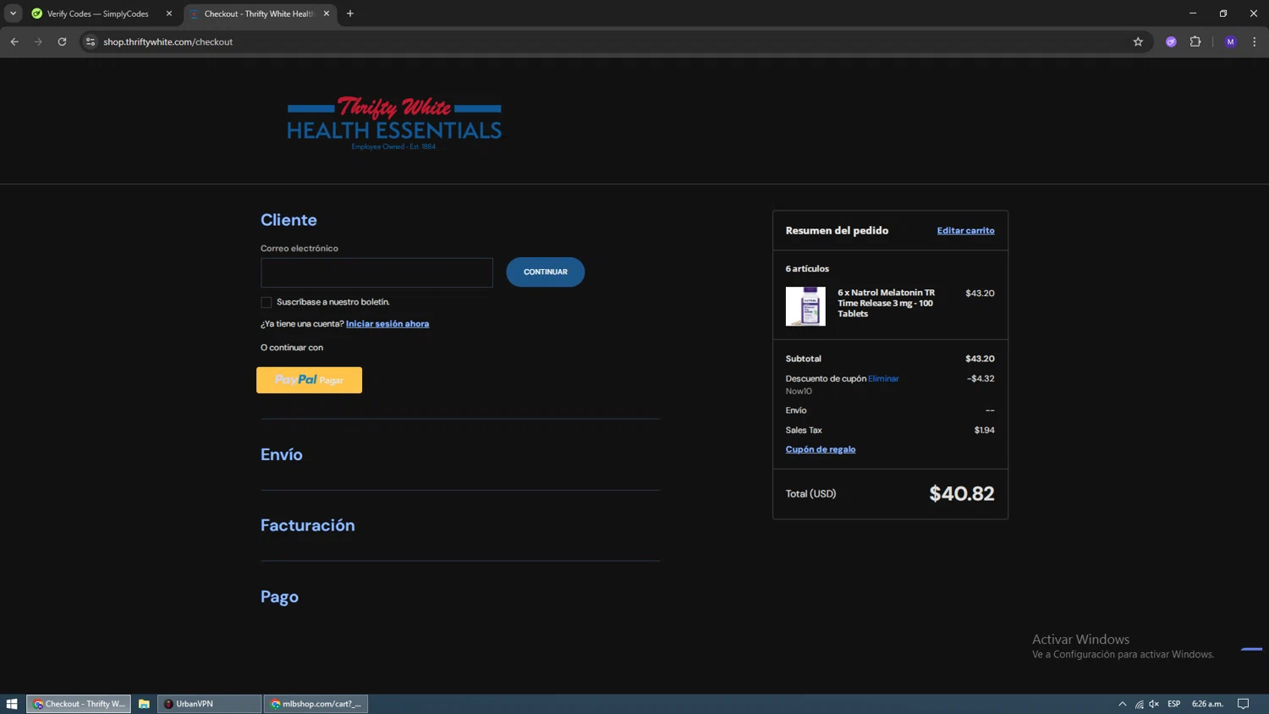The image size is (1269, 714).
Task: Click the taskbar clock 6:26 a.m.
Action: coord(1207,704)
